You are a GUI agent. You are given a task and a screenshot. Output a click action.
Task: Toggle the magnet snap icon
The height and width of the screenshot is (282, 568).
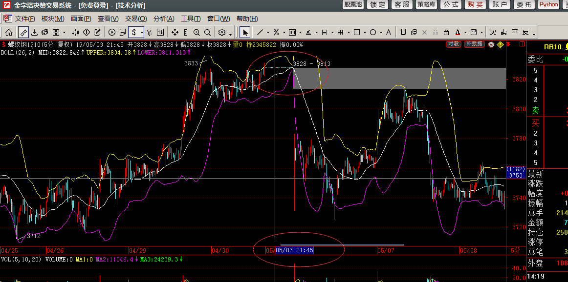tap(403, 33)
